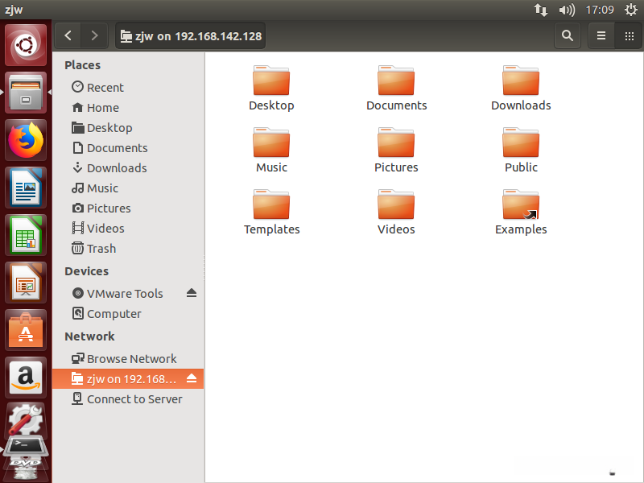The image size is (644, 483).
Task: Open search with the magnifier icon
Action: [568, 35]
